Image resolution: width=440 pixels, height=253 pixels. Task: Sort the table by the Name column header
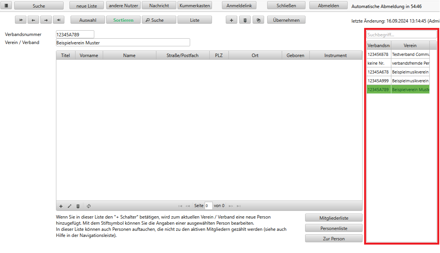129,55
